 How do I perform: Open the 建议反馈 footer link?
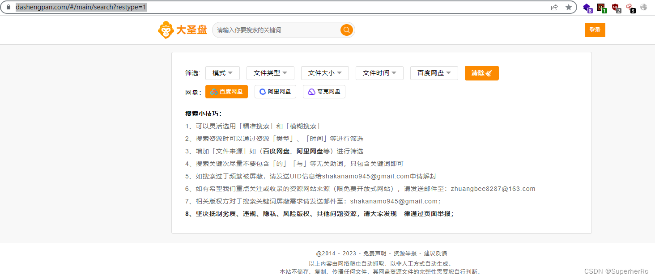coord(435,254)
